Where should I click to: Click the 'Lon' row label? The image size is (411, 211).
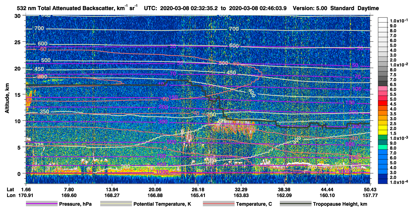point(10,195)
